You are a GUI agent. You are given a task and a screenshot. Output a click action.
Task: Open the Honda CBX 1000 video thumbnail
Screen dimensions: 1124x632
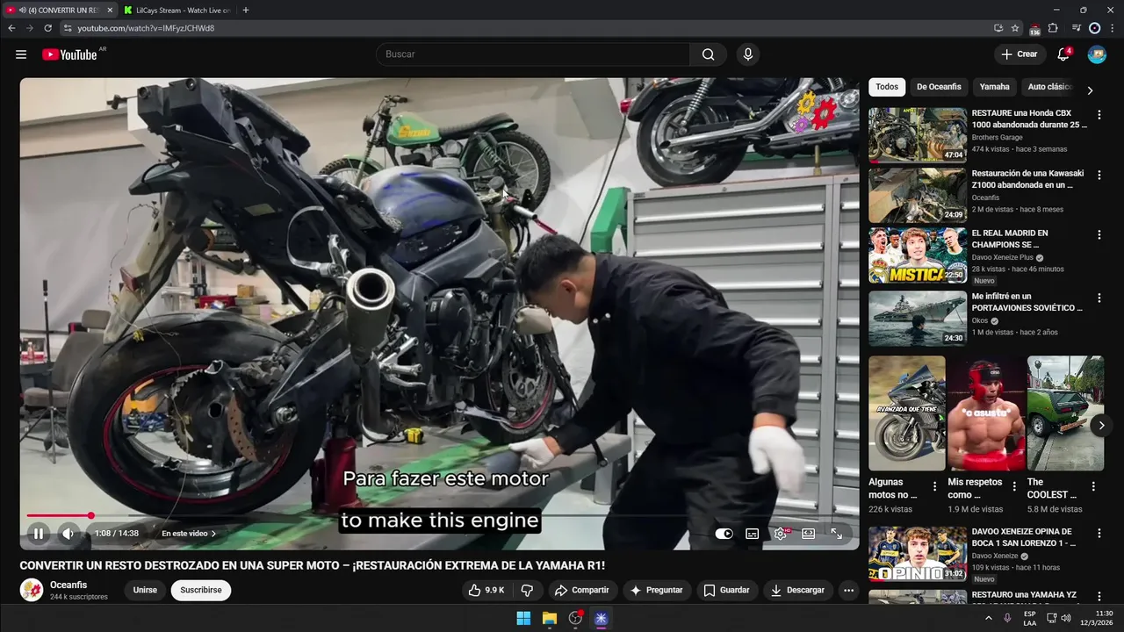[918, 135]
